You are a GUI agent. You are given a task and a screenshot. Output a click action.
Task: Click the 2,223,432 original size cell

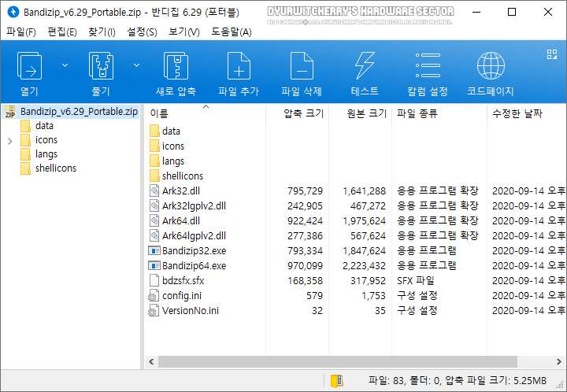[x=364, y=266]
